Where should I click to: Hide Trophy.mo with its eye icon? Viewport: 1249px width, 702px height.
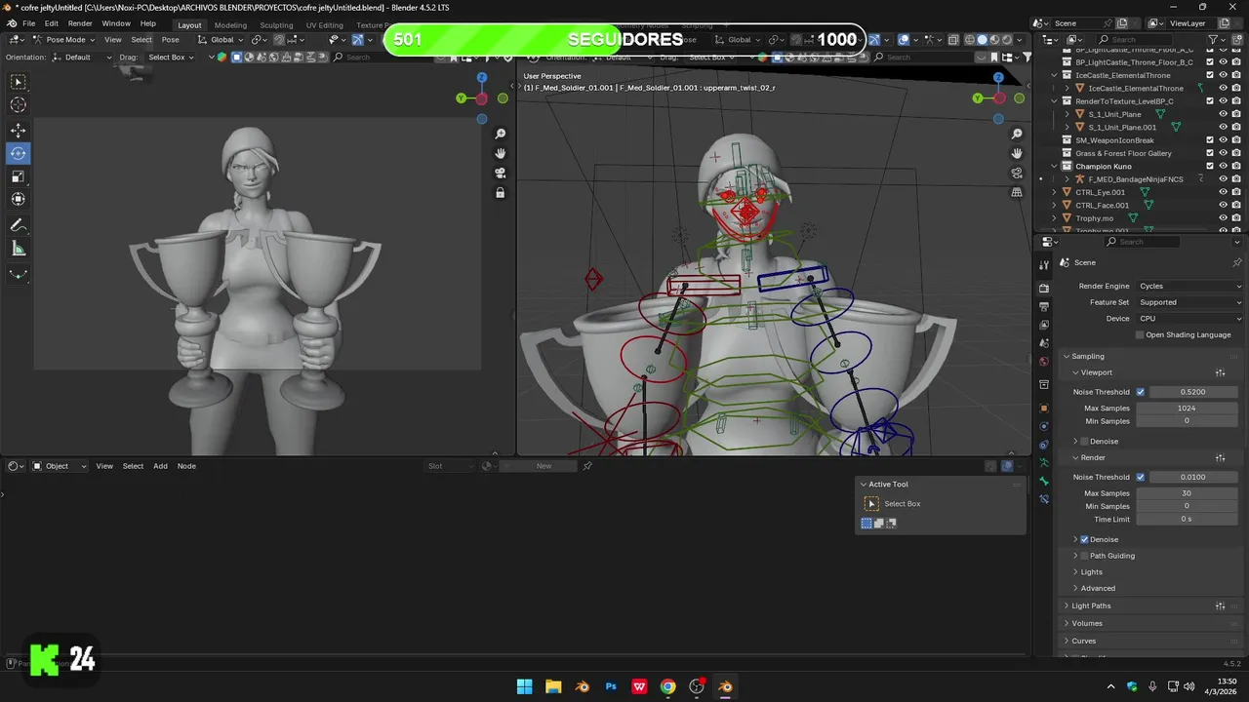tap(1223, 218)
